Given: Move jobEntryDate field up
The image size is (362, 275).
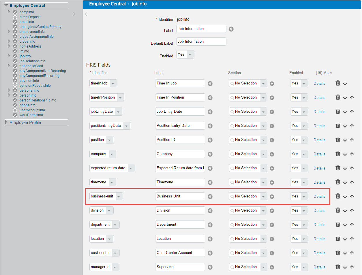Looking at the screenshot, I should [x=352, y=112].
